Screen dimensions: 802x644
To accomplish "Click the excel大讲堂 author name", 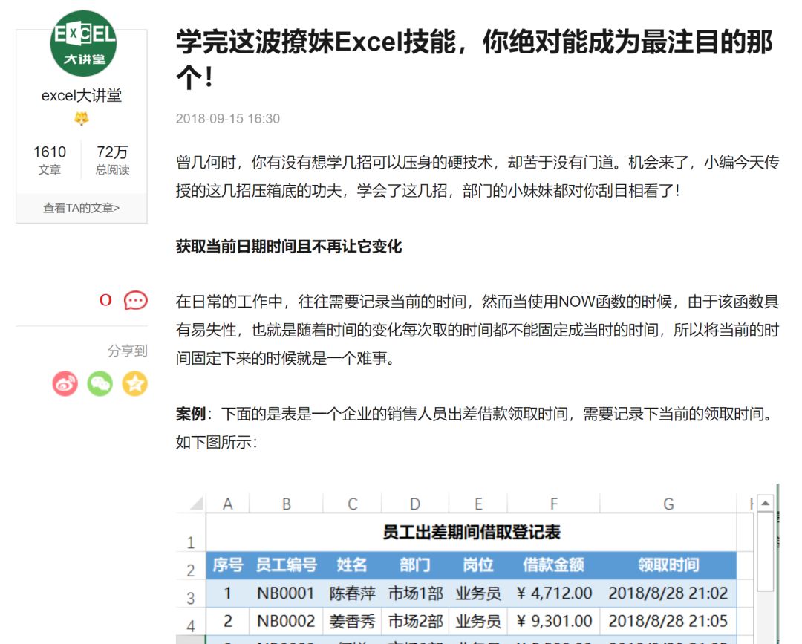I will (x=82, y=96).
